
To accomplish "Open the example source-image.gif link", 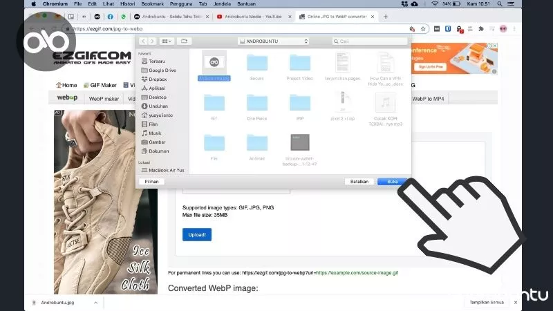I will [357, 272].
